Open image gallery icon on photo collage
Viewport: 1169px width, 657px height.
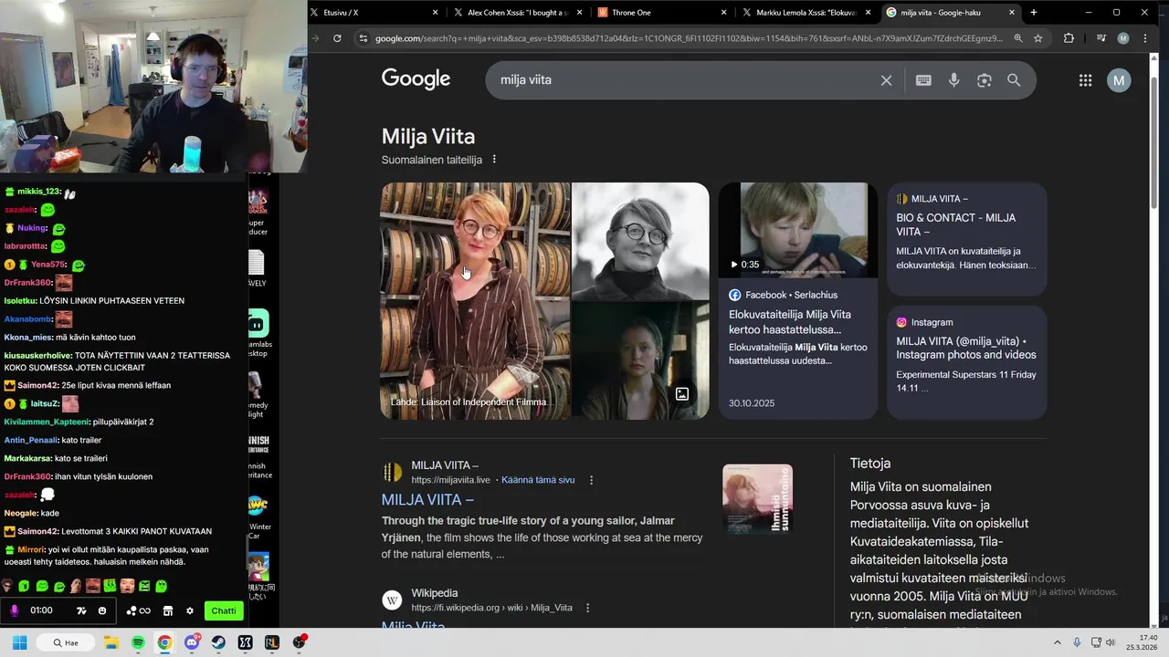(x=682, y=394)
